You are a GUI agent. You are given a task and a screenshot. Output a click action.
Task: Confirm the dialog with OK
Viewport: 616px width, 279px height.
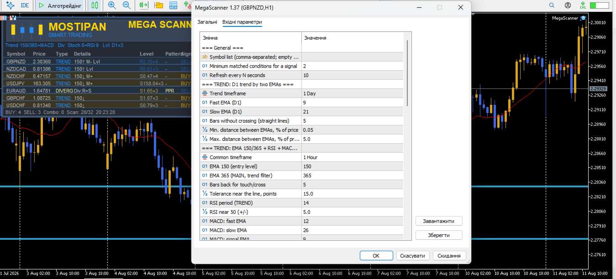coord(376,256)
